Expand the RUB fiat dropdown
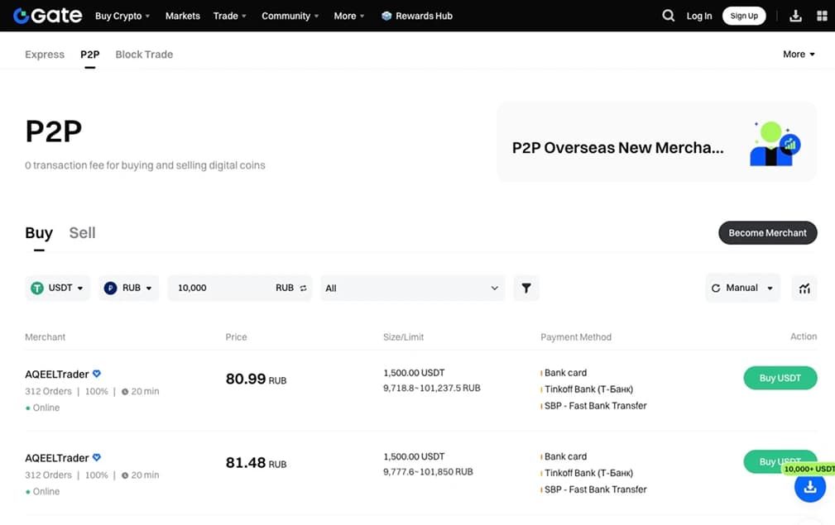The height and width of the screenshot is (525, 835). [x=128, y=288]
